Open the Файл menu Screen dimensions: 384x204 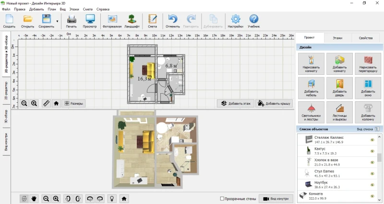pyautogui.click(x=6, y=9)
